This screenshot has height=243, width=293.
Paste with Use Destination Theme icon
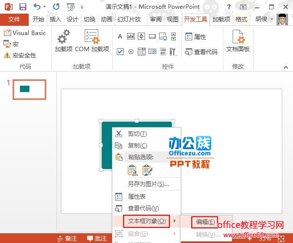(x=133, y=170)
